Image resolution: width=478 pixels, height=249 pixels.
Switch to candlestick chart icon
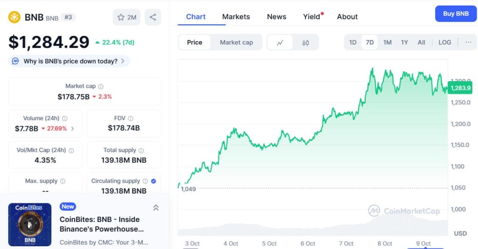(x=306, y=42)
